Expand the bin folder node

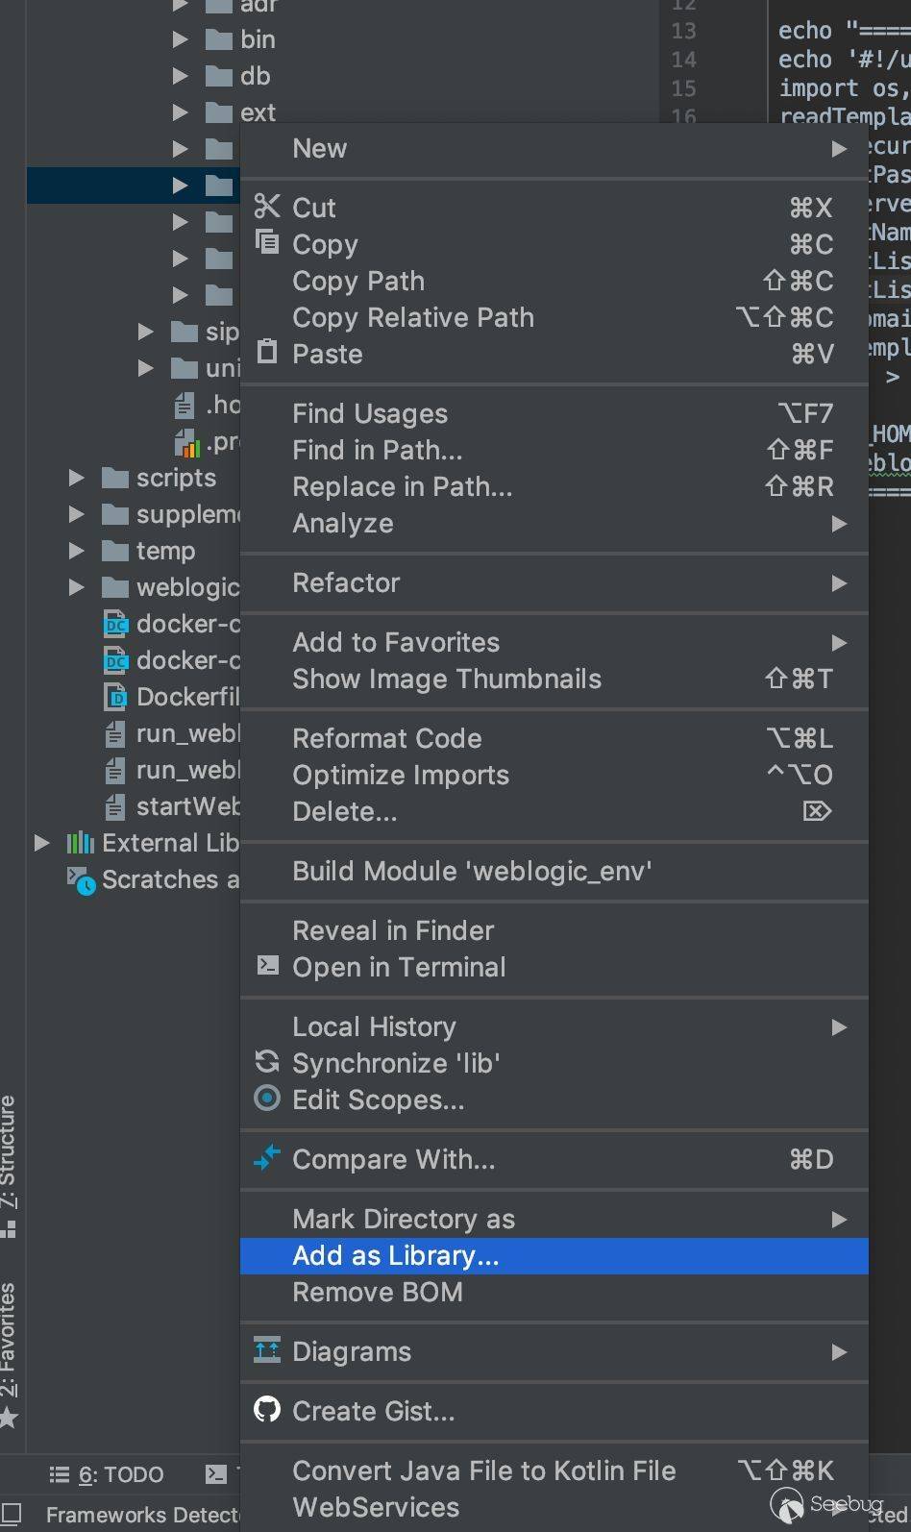(180, 39)
